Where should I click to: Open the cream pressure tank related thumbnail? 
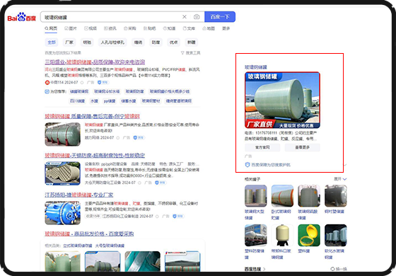point(282,235)
